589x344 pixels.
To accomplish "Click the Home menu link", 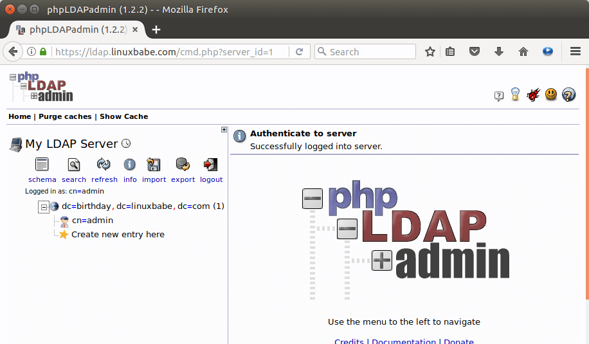I will tap(19, 116).
